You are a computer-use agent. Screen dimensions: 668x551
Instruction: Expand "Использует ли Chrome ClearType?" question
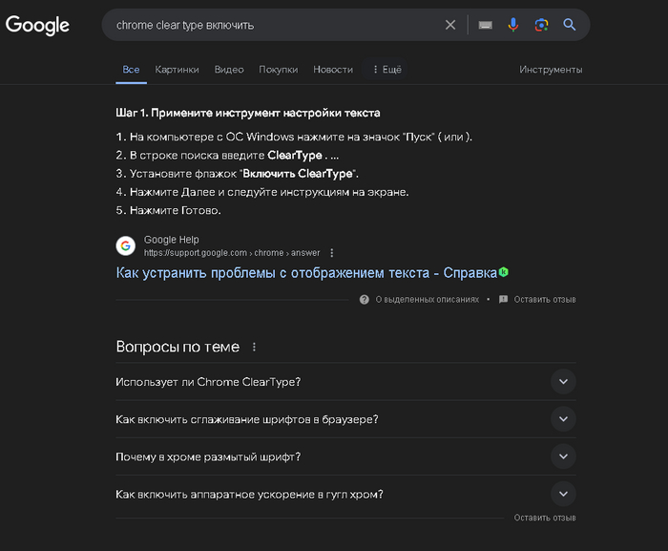563,382
